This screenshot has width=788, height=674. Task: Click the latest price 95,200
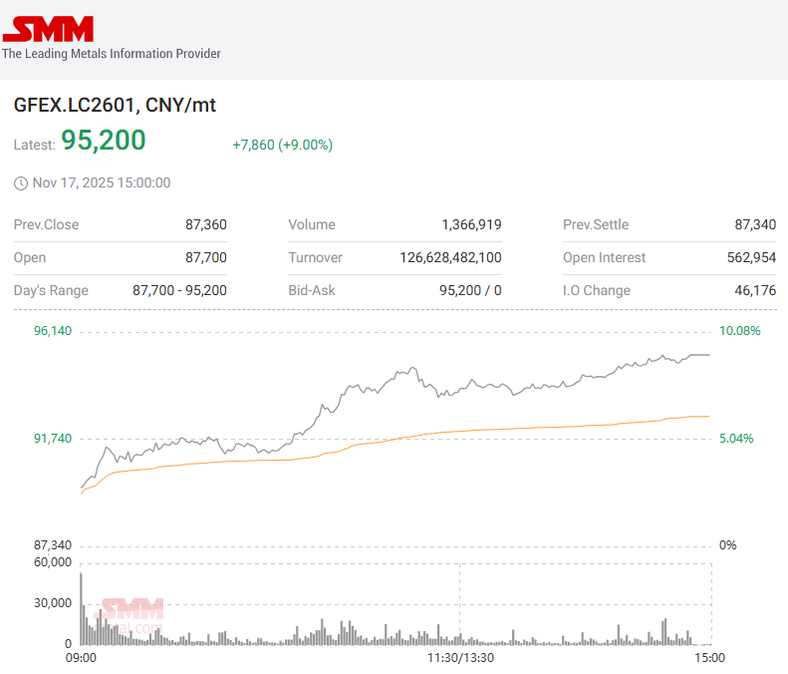pyautogui.click(x=104, y=140)
